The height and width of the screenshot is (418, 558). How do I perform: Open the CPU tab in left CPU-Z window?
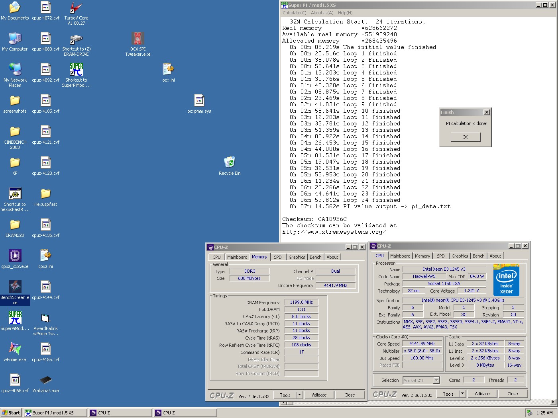coord(216,257)
